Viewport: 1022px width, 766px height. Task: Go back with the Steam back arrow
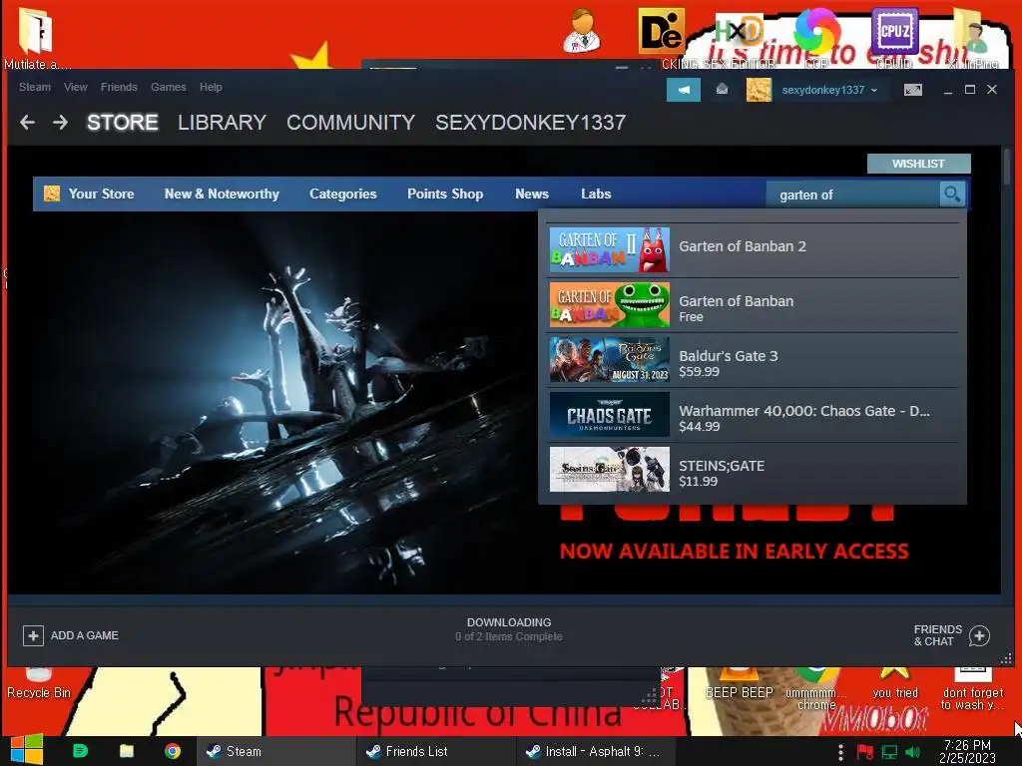click(27, 122)
